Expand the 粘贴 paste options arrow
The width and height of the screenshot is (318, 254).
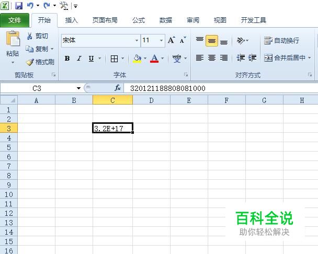click(13, 62)
